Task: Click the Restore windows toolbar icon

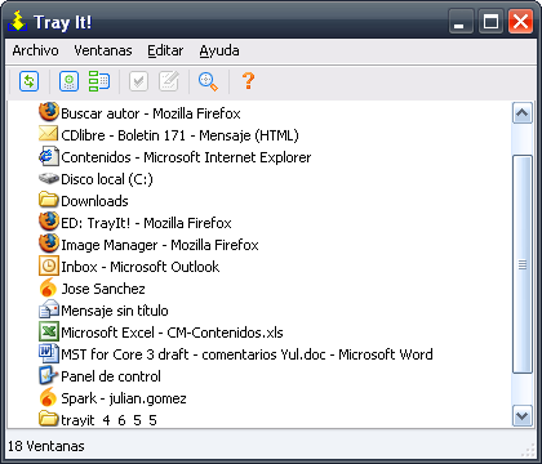Action: [x=99, y=81]
